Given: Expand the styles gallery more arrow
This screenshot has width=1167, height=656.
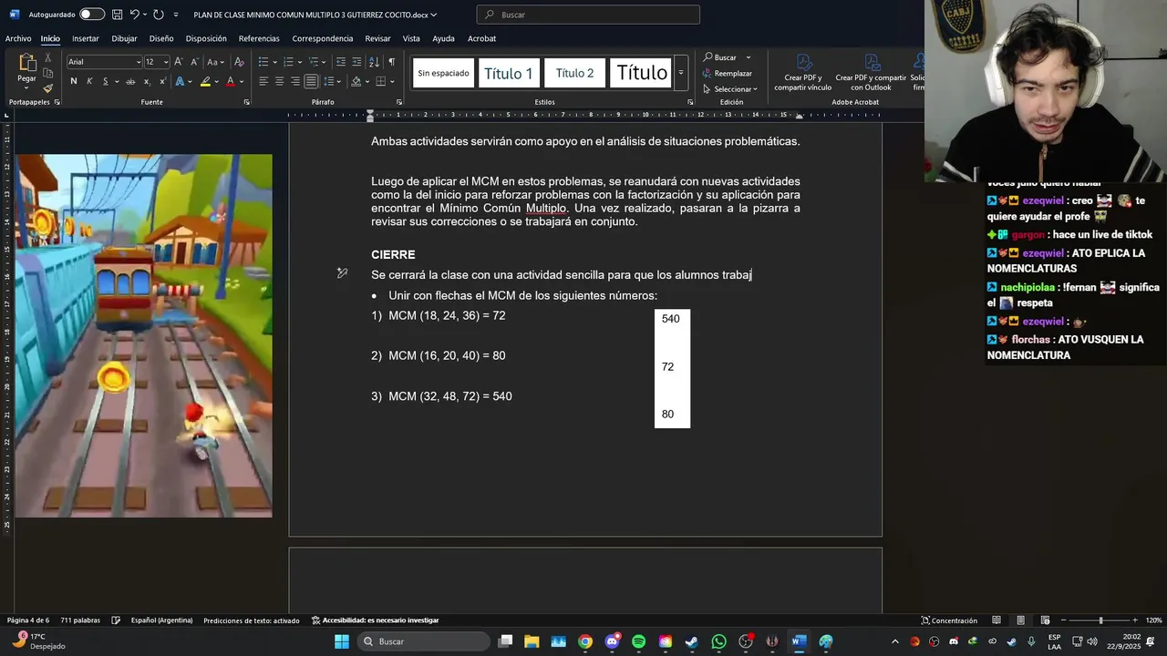Looking at the screenshot, I should pos(680,73).
